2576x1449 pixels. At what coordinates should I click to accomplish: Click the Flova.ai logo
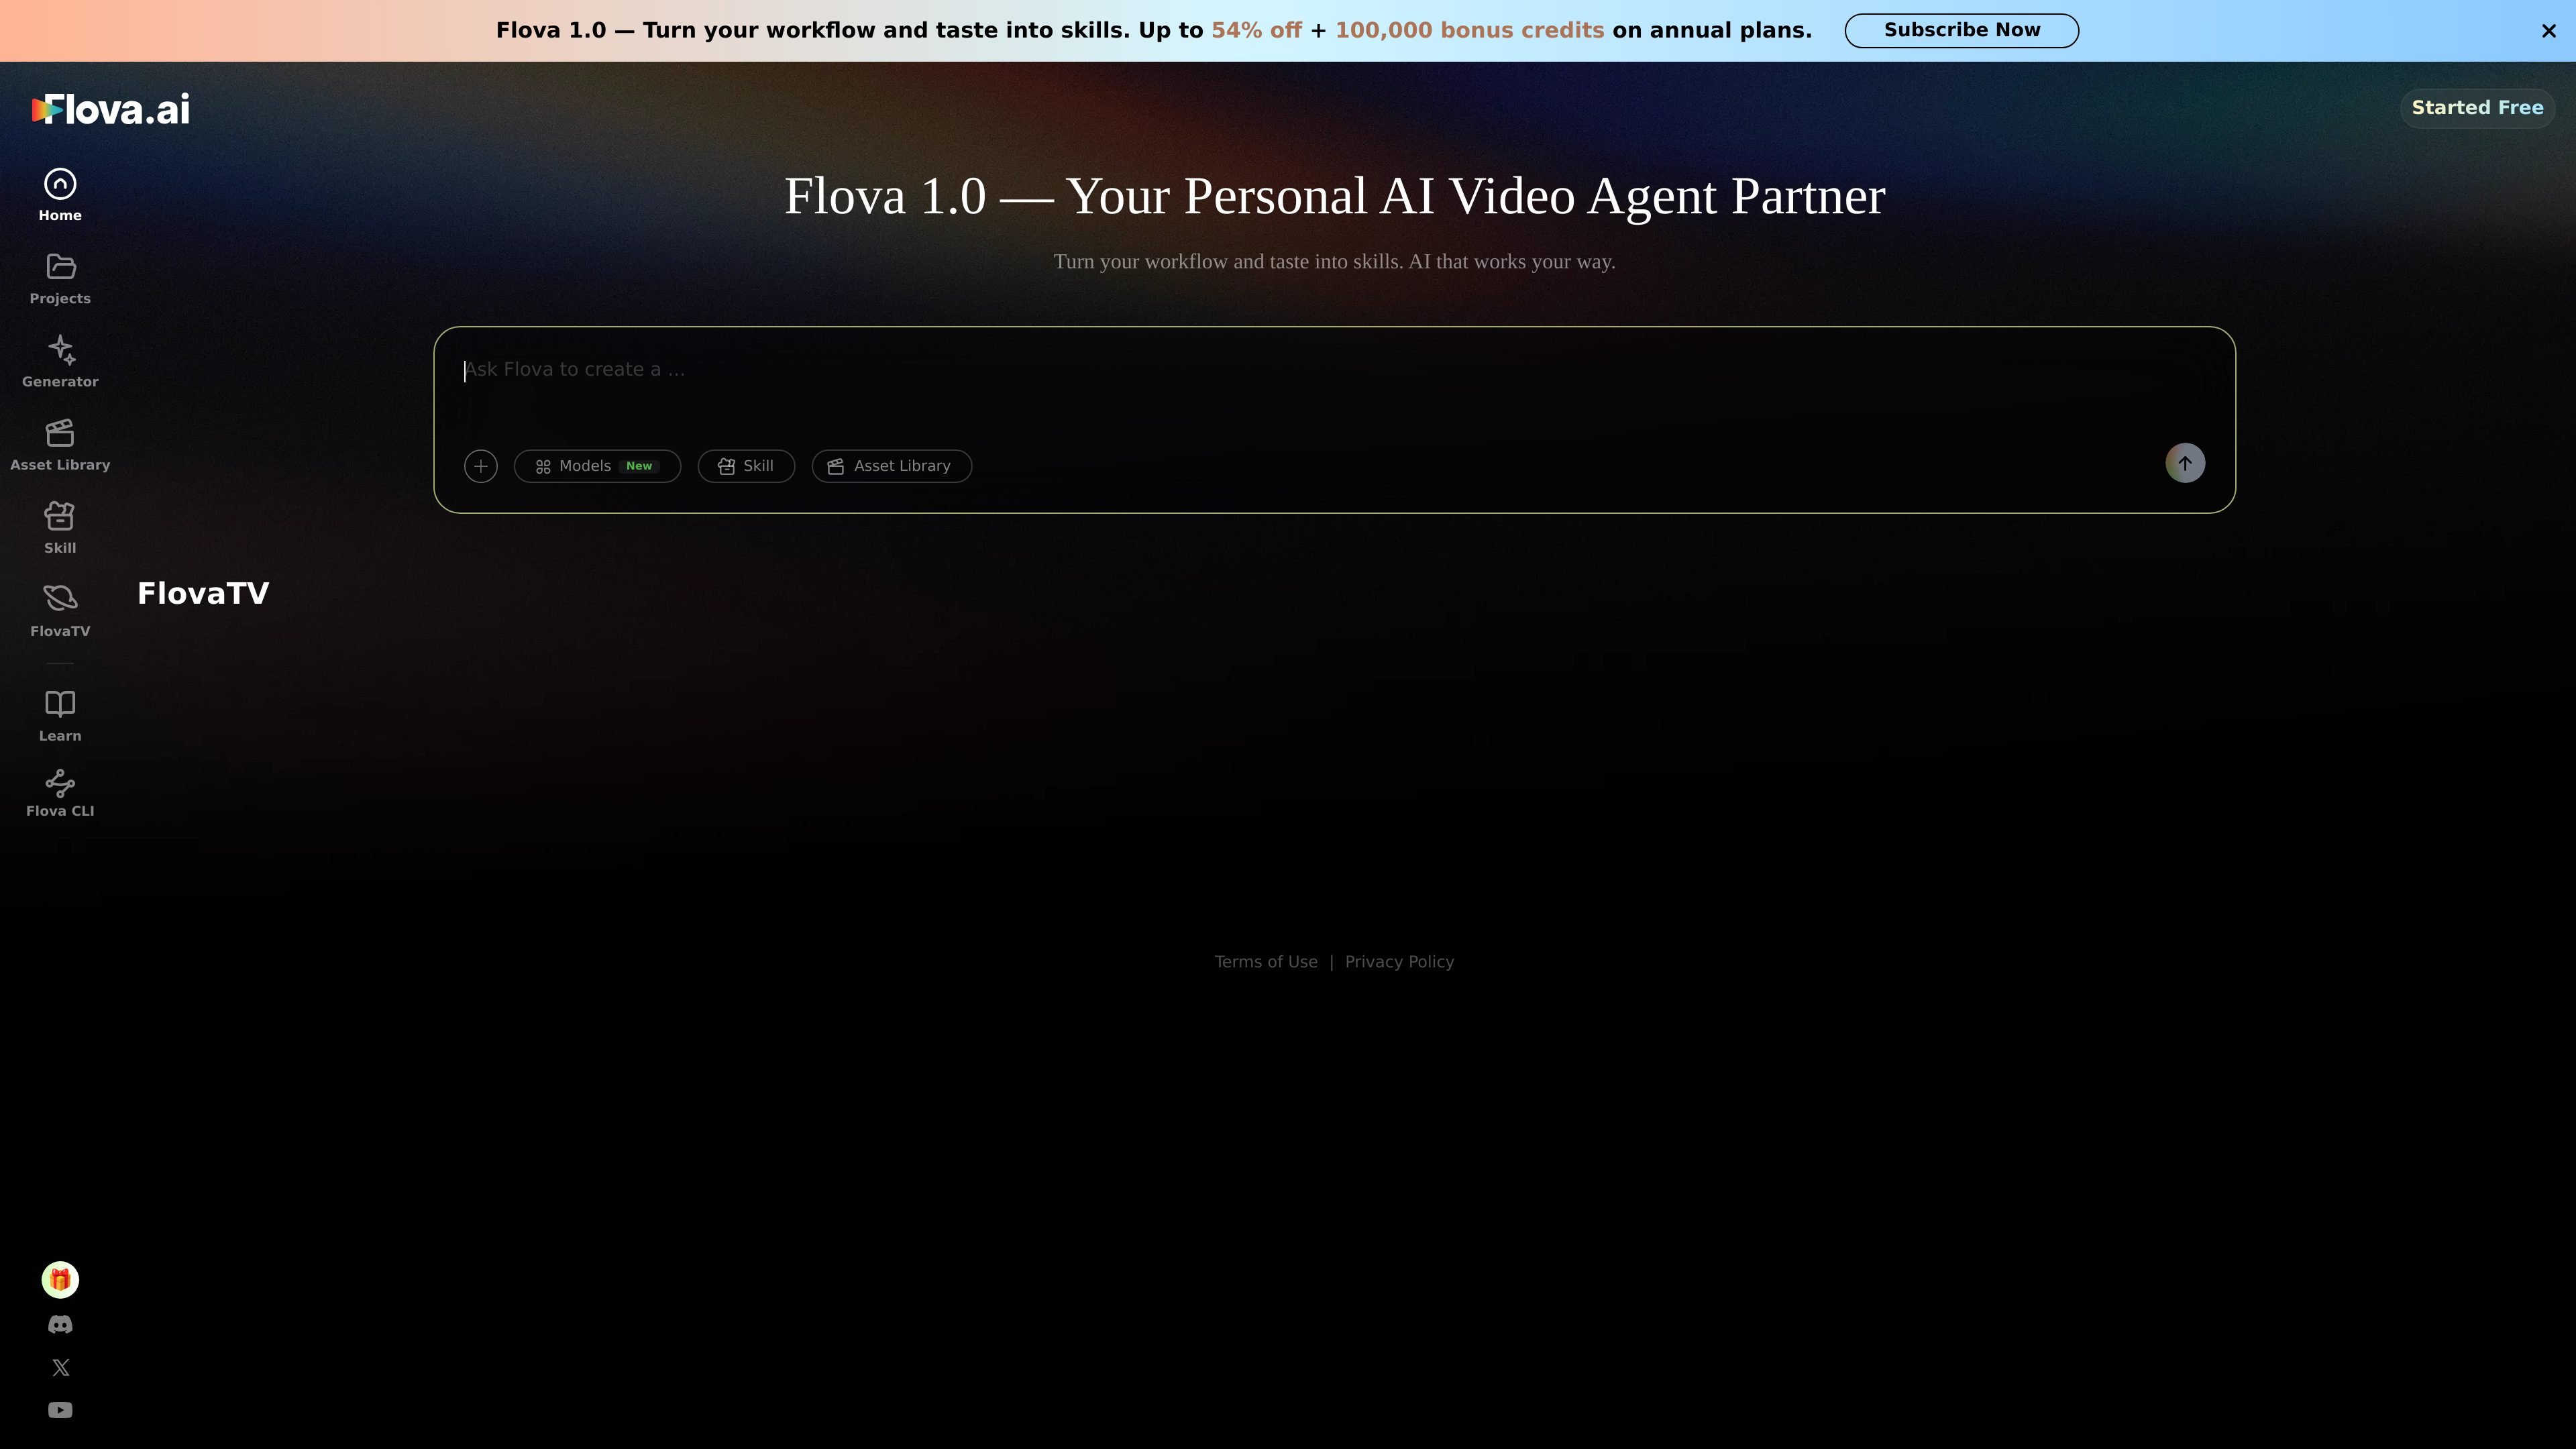pos(110,109)
